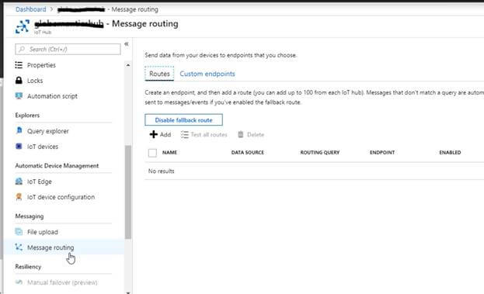Click the IoT device configuration icon
484x294 pixels.
[x=19, y=196]
